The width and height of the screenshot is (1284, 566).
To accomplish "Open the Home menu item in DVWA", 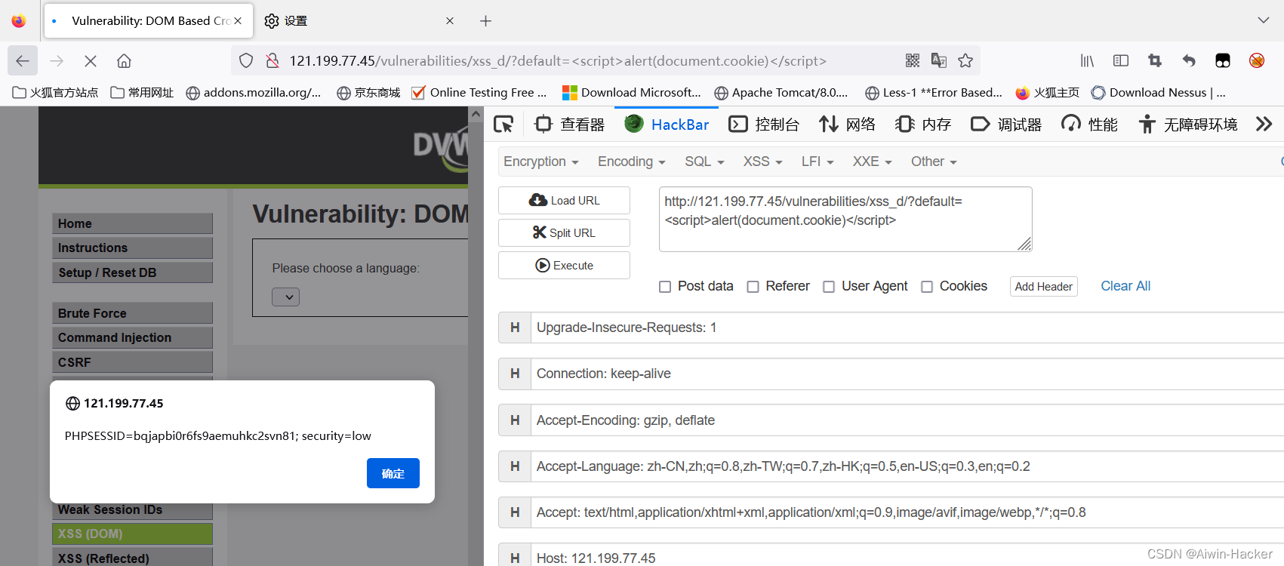I will click(132, 223).
